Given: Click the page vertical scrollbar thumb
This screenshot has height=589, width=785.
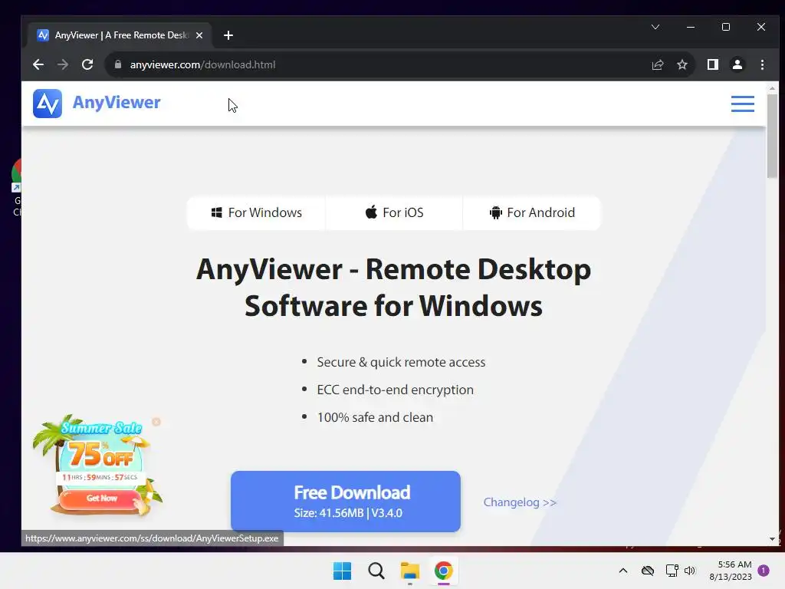Looking at the screenshot, I should 772,135.
